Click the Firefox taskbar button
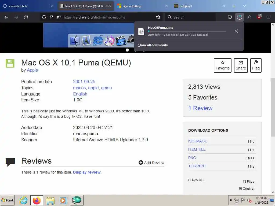This screenshot has width=275, height=206. (x=37, y=200)
